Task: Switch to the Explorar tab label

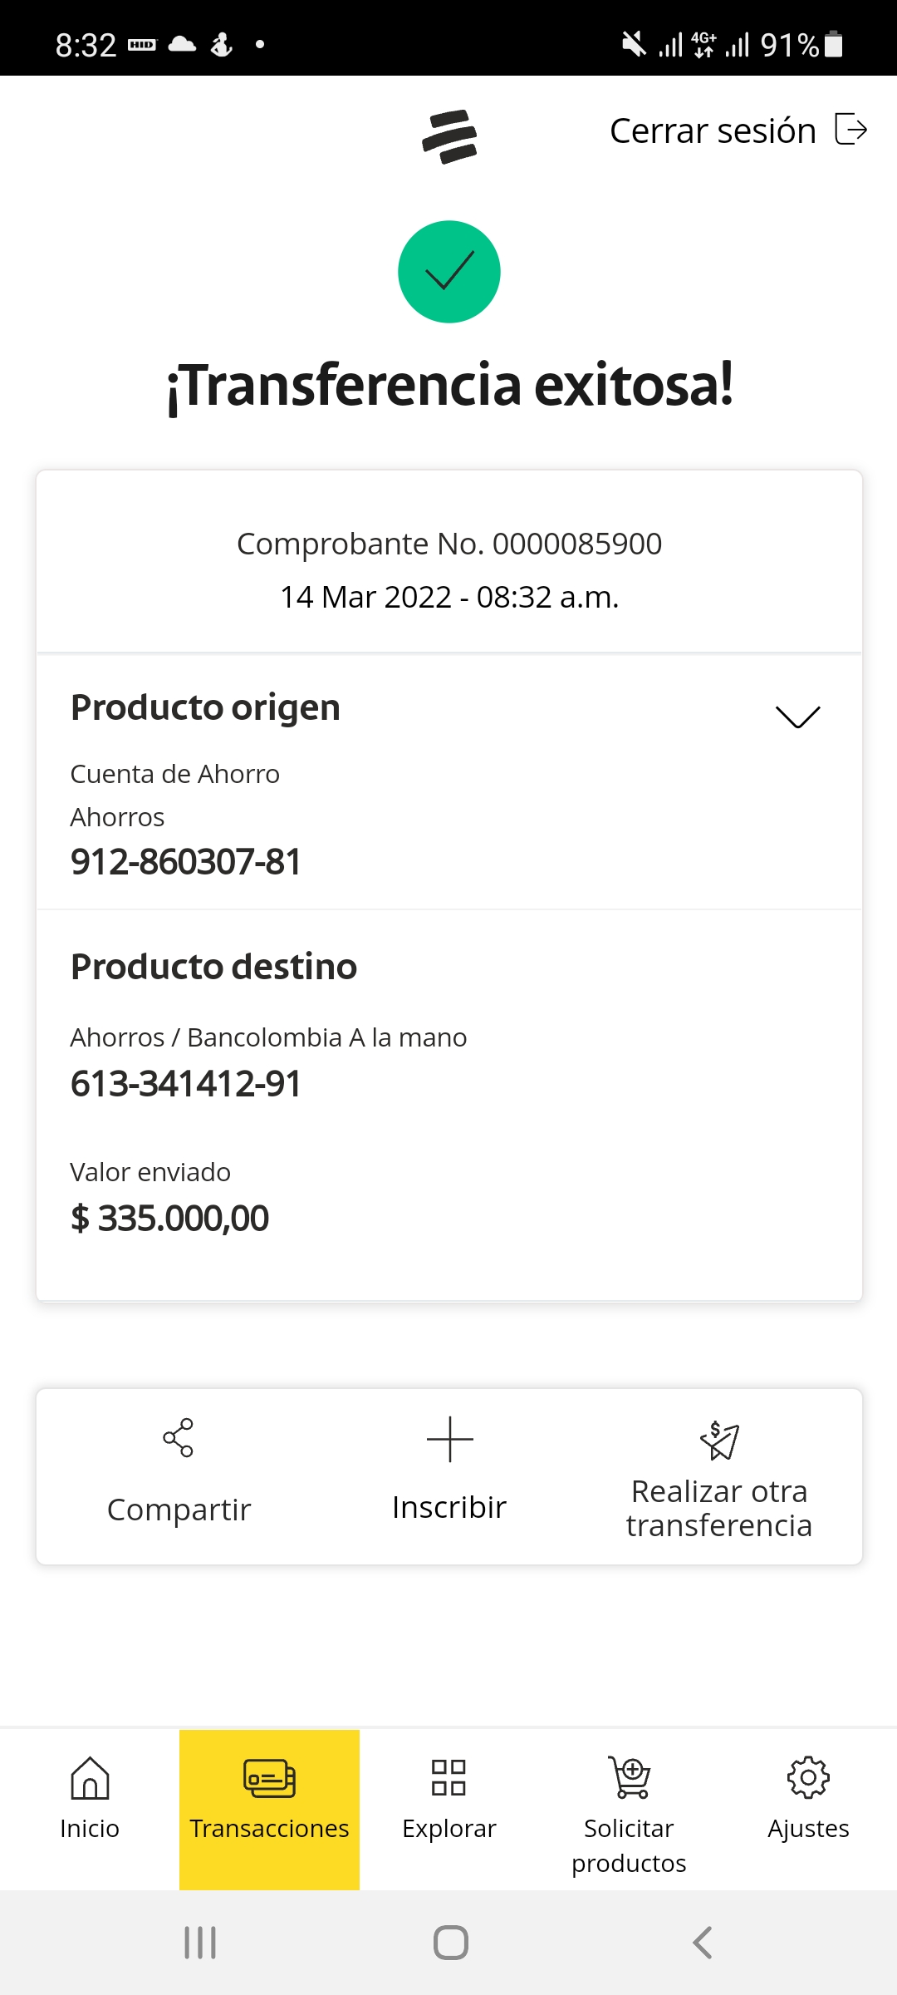Action: (448, 1829)
